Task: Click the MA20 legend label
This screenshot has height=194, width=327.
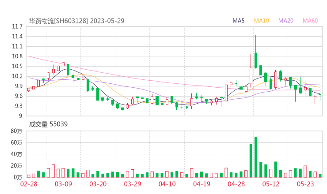Action: pyautogui.click(x=286, y=21)
